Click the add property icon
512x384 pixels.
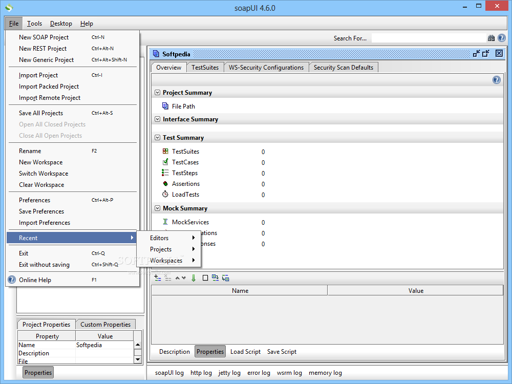157,278
